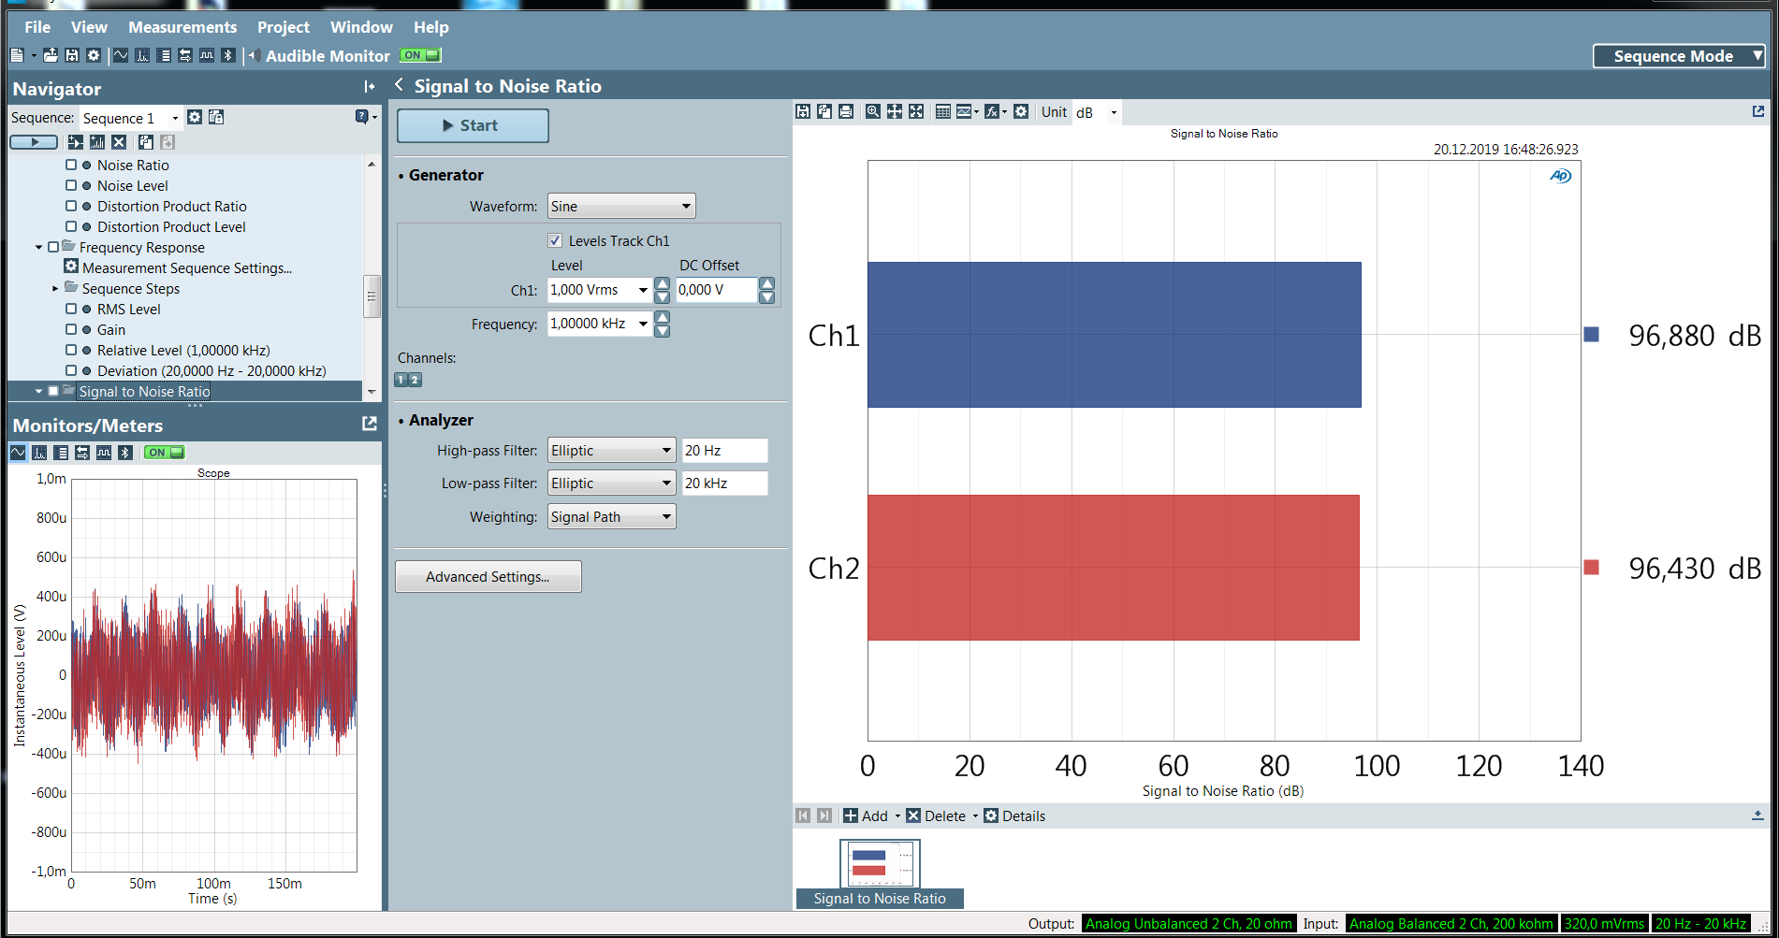The height and width of the screenshot is (938, 1779).
Task: Pop out the Monitors/Meters panel
Action: tap(369, 425)
